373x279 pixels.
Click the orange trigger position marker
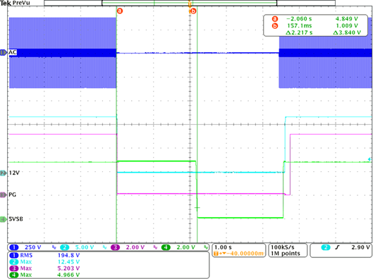(190, 4)
